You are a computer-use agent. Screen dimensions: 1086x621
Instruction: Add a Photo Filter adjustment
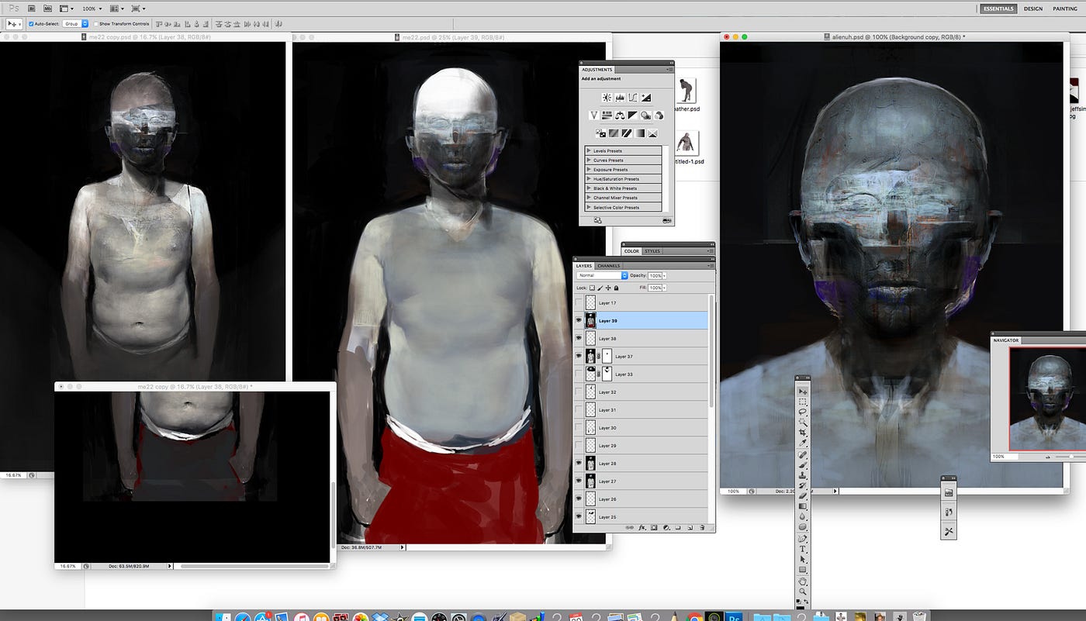point(645,115)
